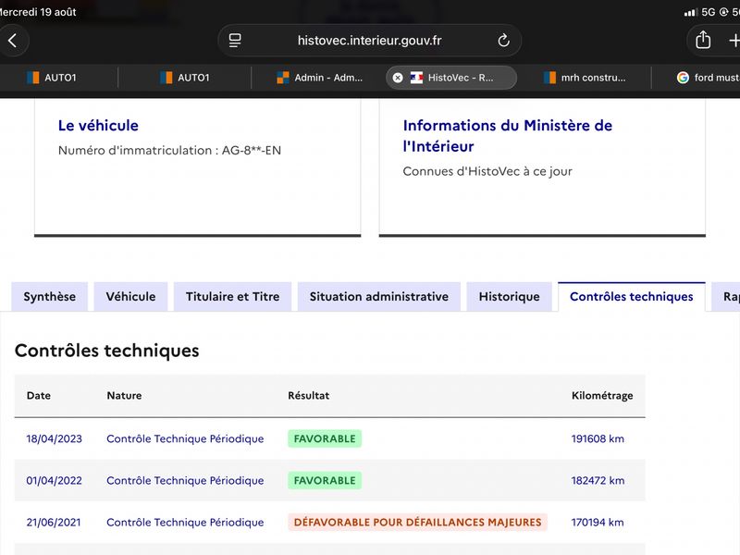Viewport: 740px width, 555px height.
Task: Click the FAVORABLE badge for 18/04/2023
Action: 325,438
